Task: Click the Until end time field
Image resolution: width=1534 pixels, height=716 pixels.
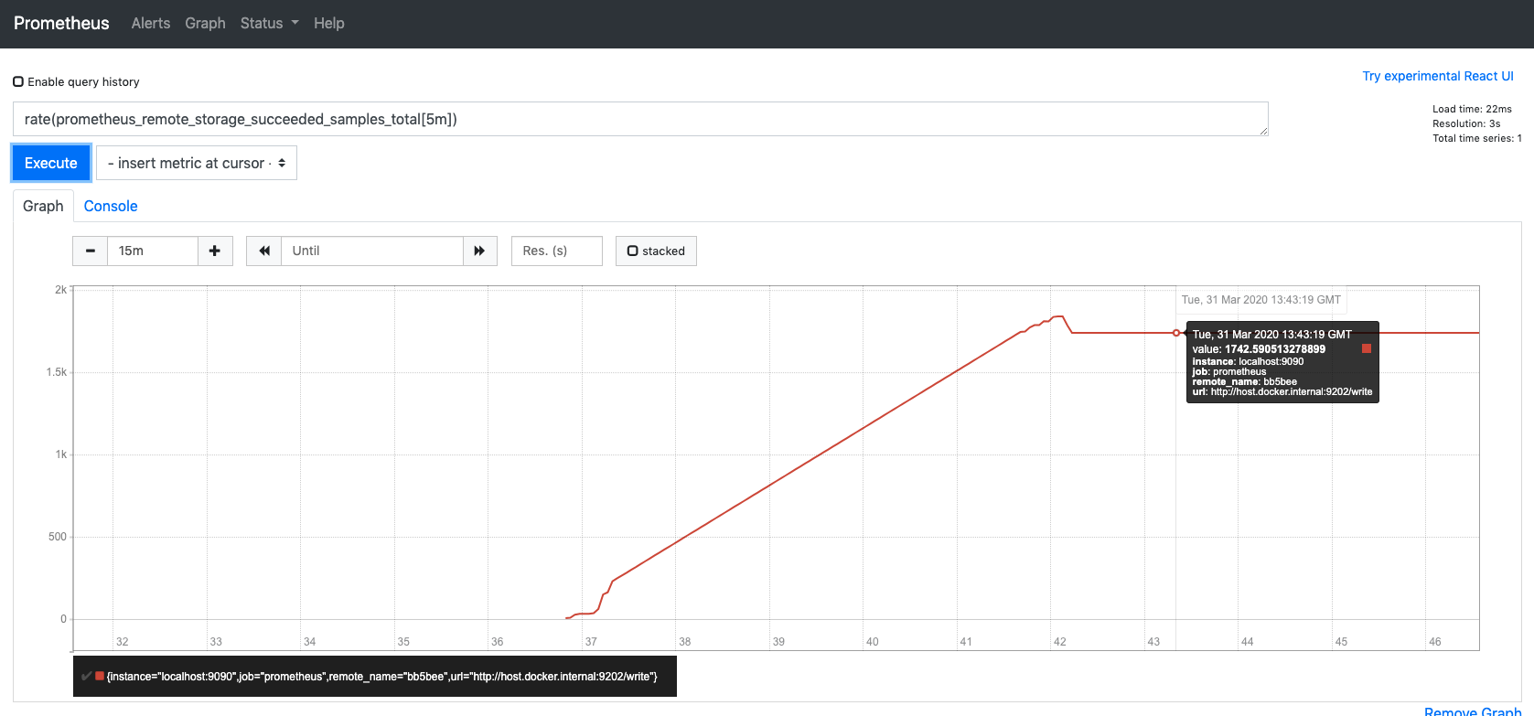Action: [372, 251]
